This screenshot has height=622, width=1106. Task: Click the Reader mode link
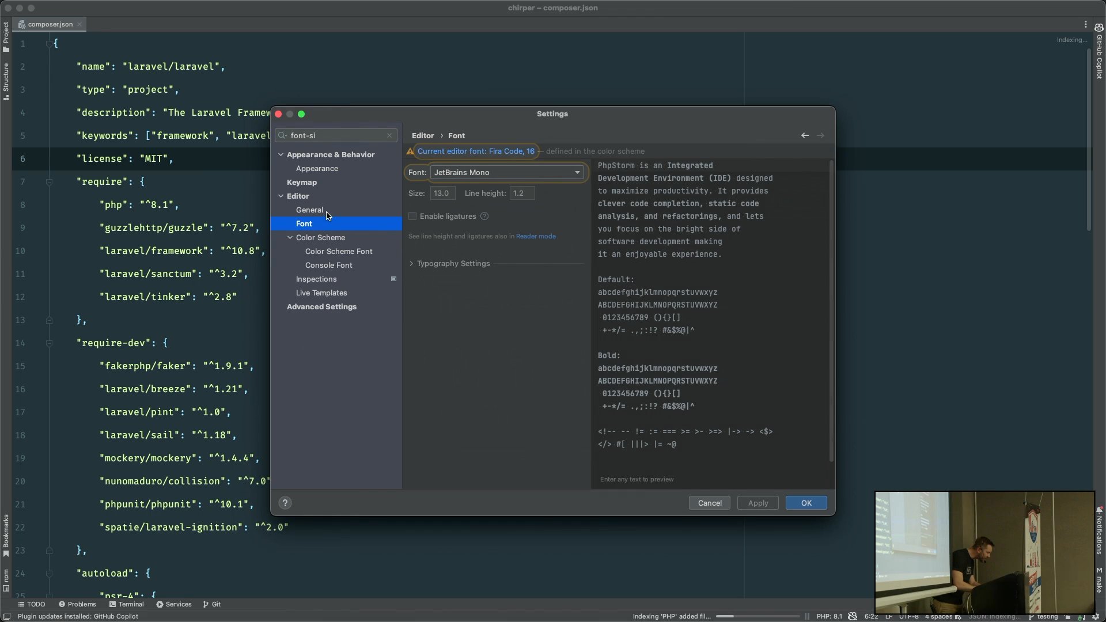pyautogui.click(x=536, y=236)
